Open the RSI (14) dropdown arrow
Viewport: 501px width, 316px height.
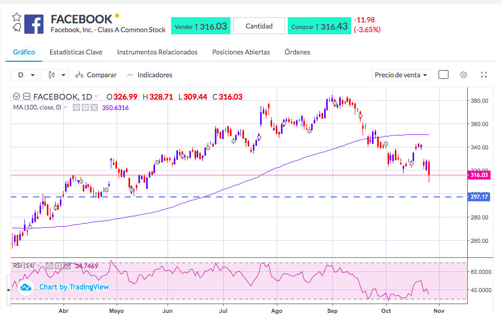39,266
